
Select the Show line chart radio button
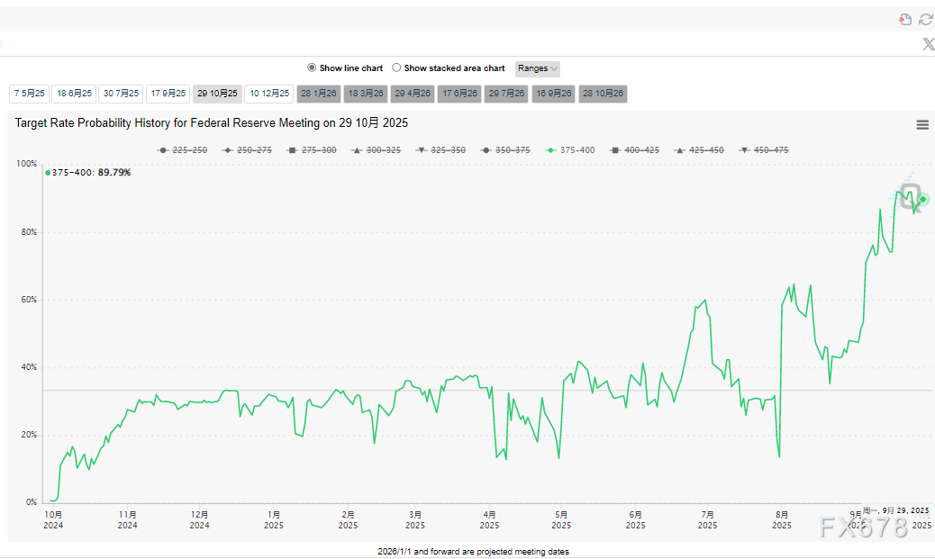[313, 68]
